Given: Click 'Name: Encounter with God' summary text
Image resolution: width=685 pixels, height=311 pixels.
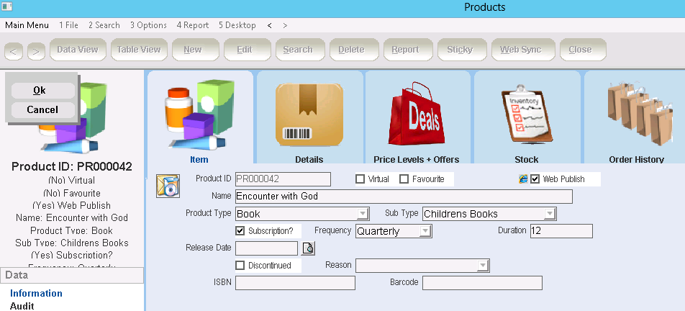Looking at the screenshot, I should pos(72,218).
